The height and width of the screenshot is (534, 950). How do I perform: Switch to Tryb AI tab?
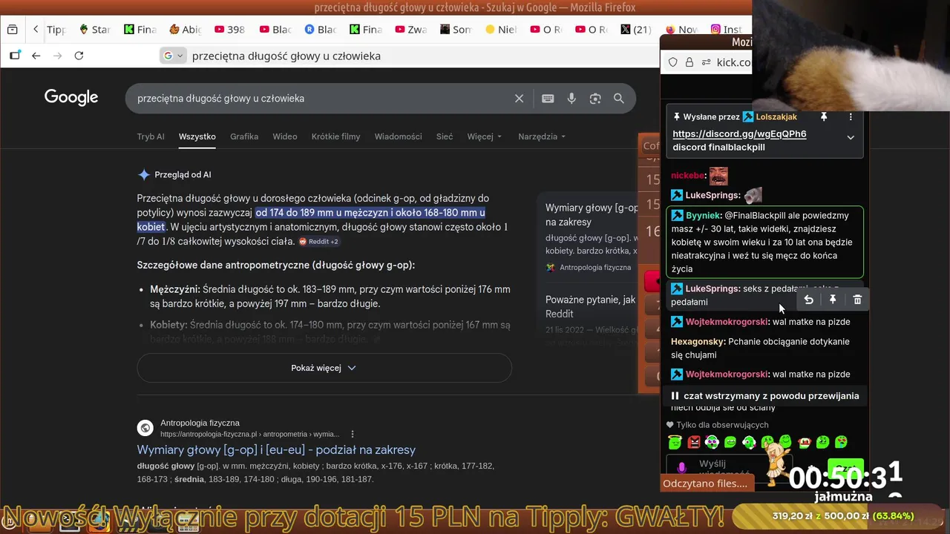(x=151, y=136)
